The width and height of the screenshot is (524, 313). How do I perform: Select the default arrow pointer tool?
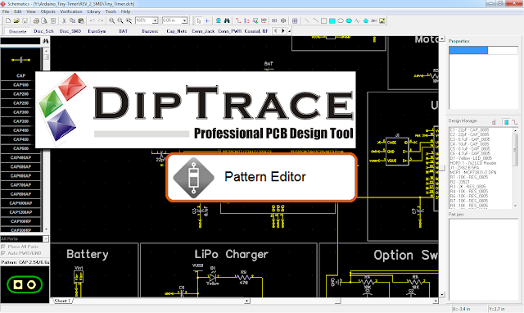tap(198, 20)
